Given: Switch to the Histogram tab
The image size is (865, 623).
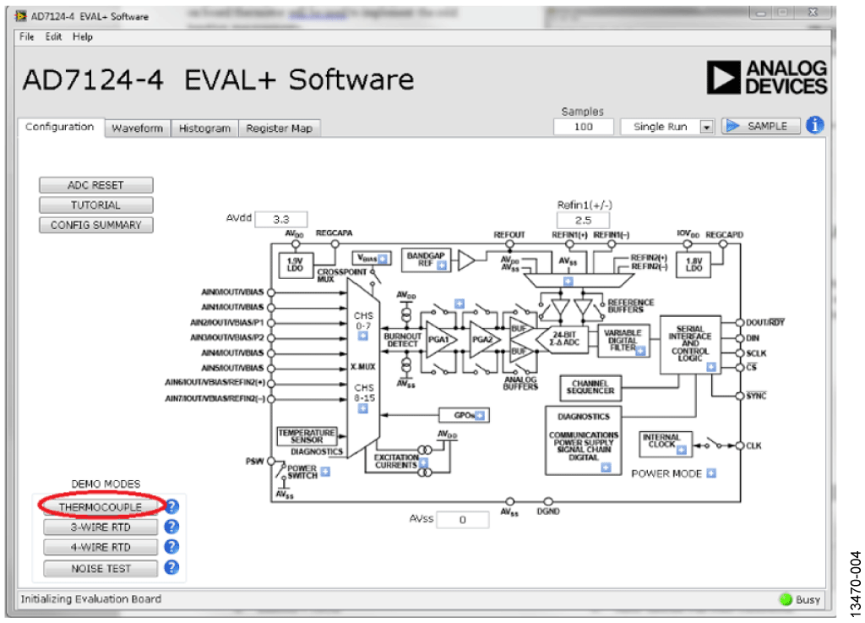Looking at the screenshot, I should coord(204,128).
